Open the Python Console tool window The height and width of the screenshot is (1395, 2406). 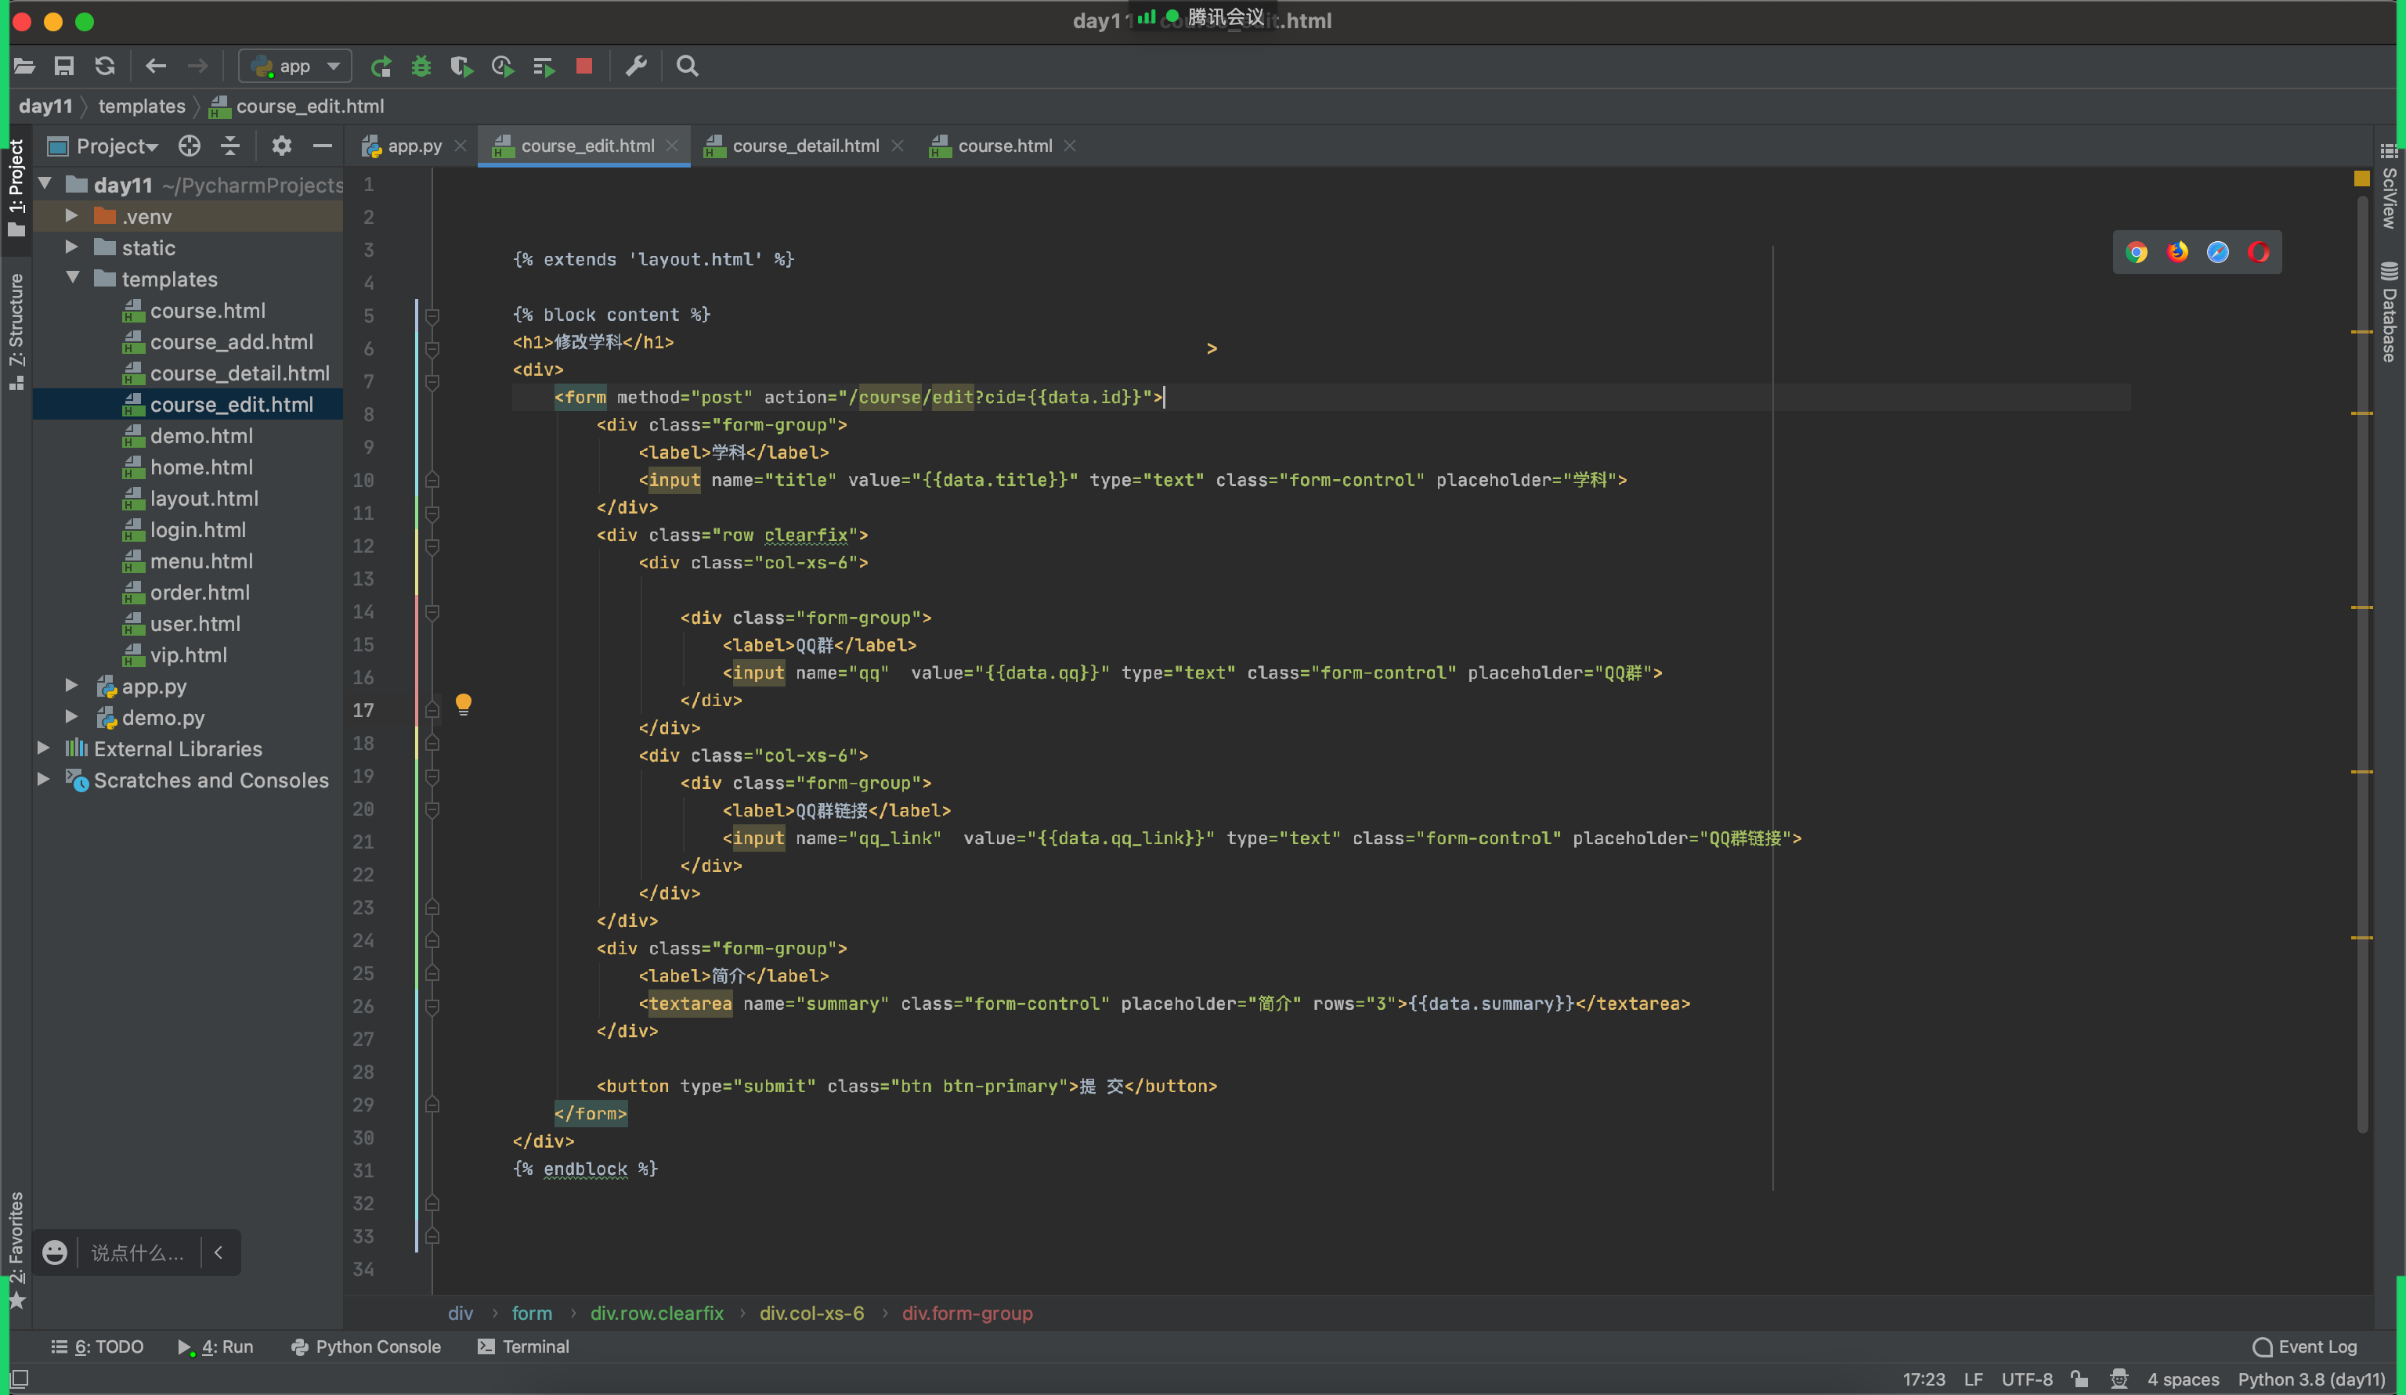click(366, 1346)
